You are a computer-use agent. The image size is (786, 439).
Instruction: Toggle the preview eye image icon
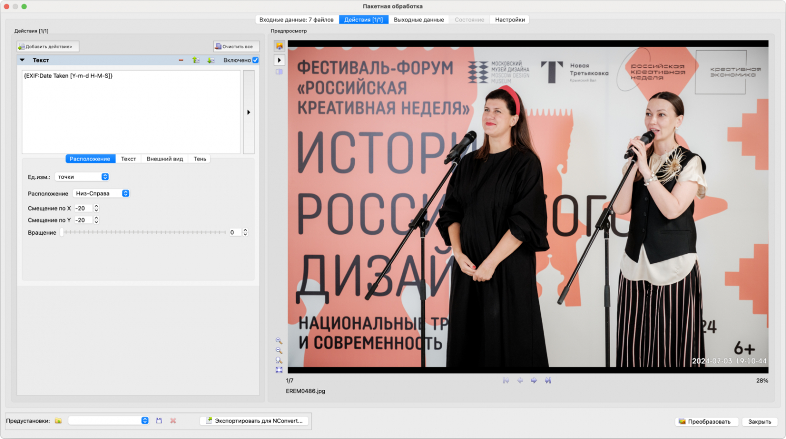(x=280, y=46)
